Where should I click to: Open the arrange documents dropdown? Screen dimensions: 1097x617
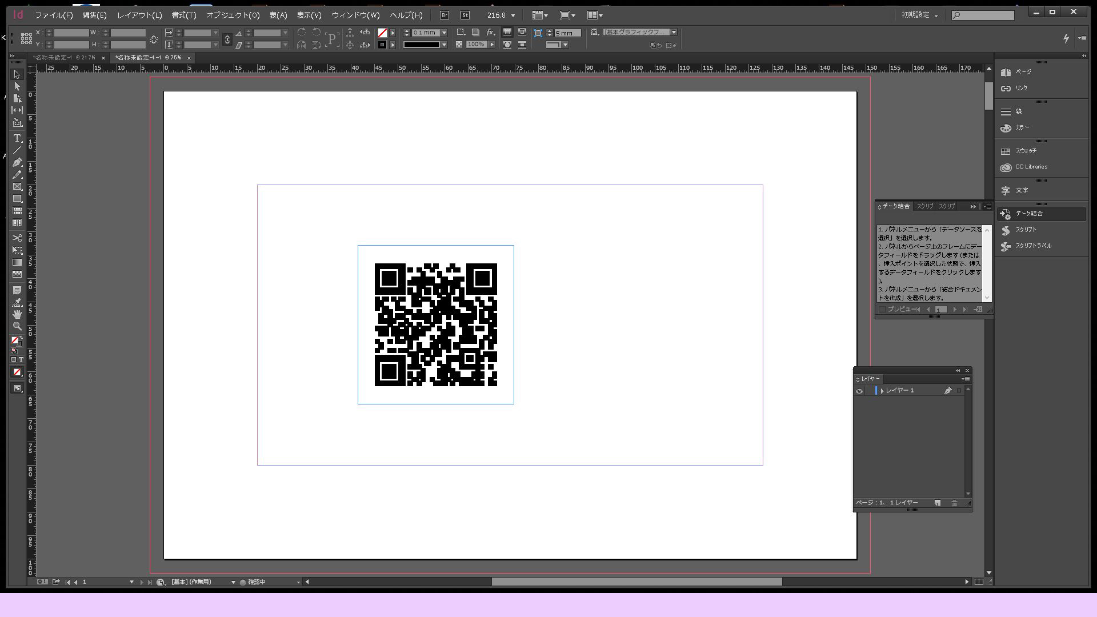click(595, 15)
